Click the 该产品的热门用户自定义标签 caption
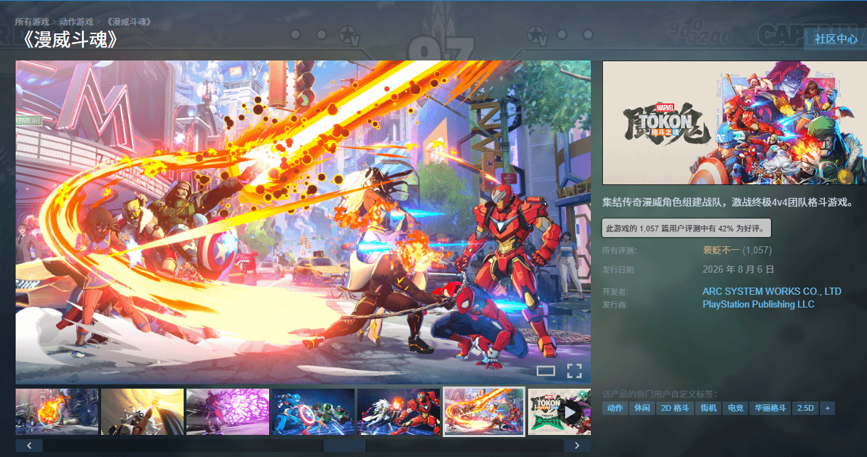Screen dimensions: 867x457 (x=660, y=394)
